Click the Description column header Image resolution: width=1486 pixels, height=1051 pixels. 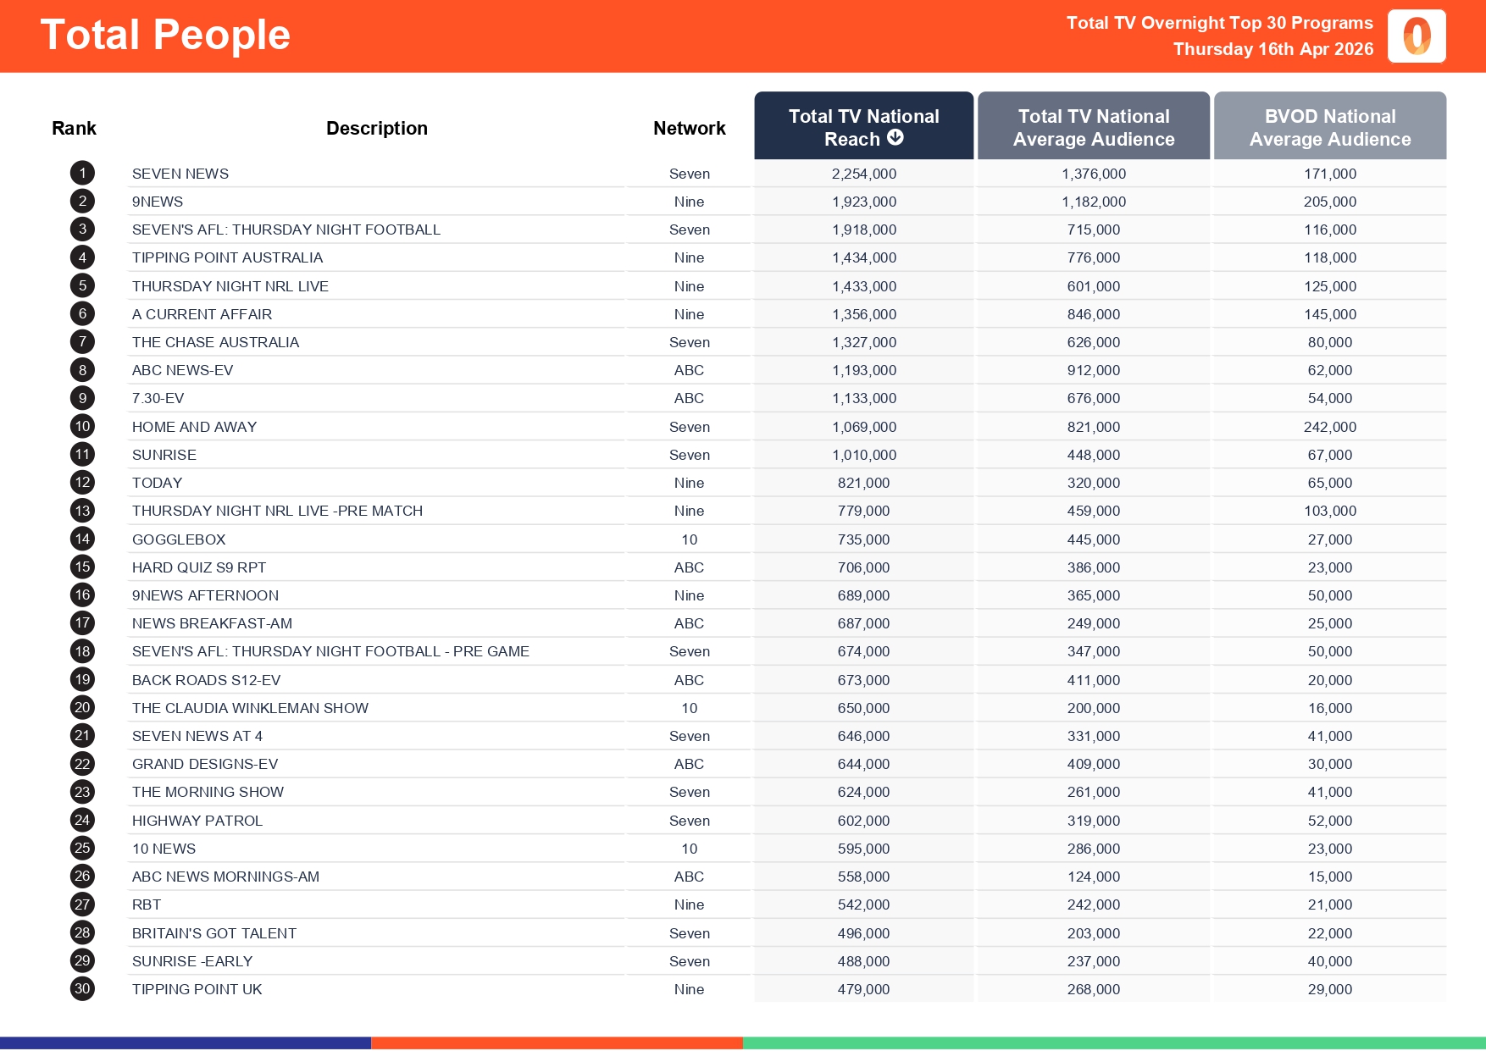[376, 128]
